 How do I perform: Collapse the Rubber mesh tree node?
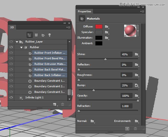tap(22, 47)
